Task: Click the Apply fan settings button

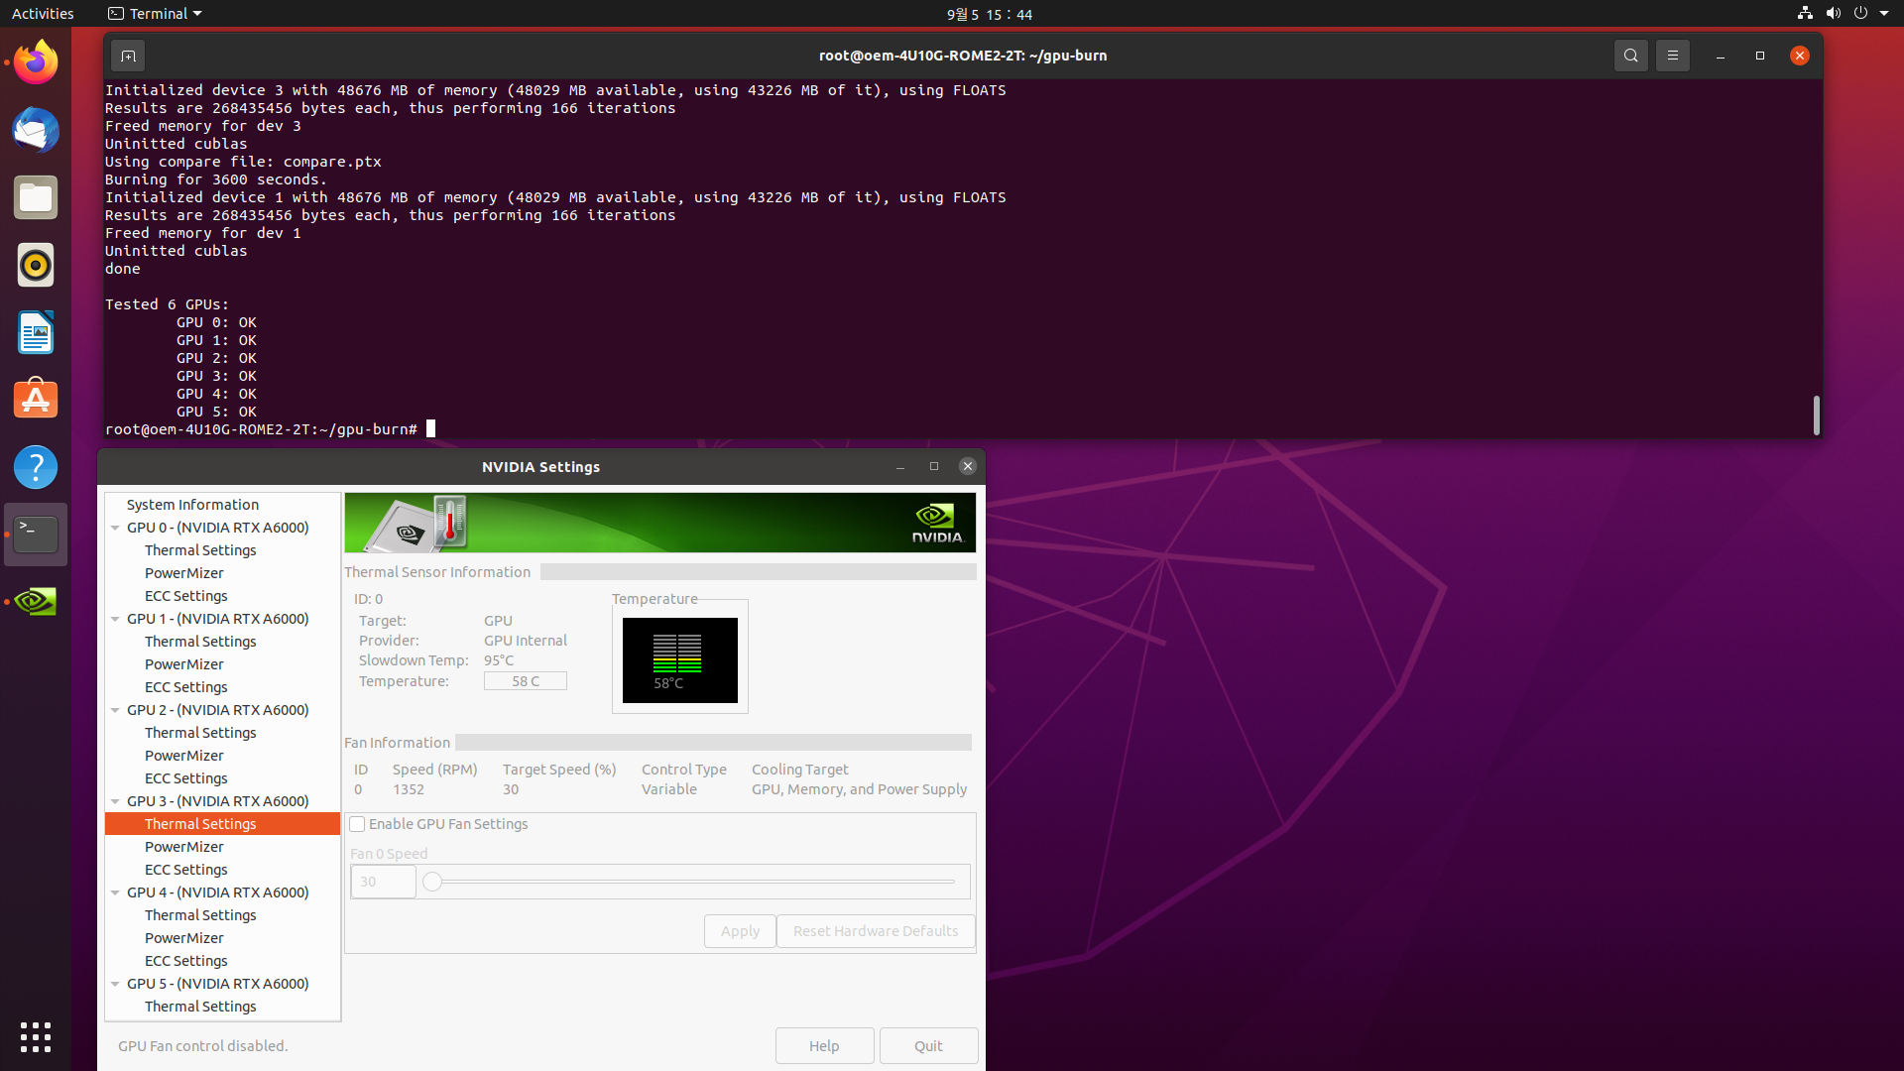Action: pyautogui.click(x=740, y=931)
